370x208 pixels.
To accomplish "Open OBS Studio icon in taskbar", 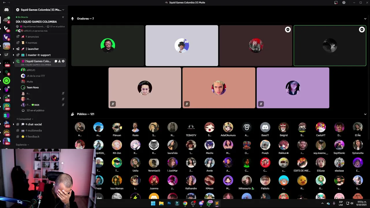I will pos(193,203).
